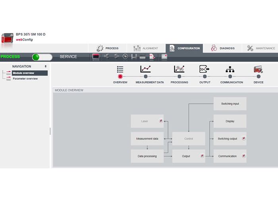Click the red screen toolbar icon

click(x=96, y=57)
